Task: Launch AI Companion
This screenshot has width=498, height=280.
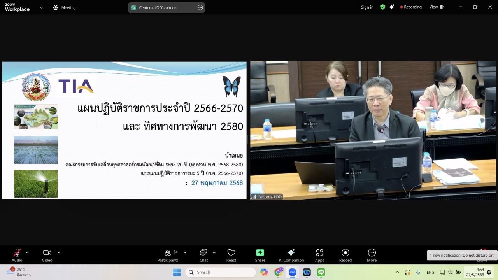Action: click(291, 255)
